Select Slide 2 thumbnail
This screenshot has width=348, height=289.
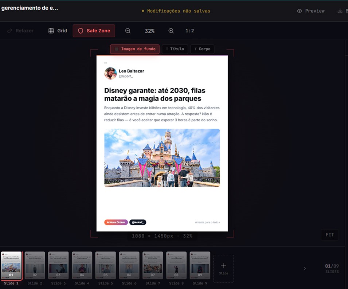pyautogui.click(x=35, y=265)
